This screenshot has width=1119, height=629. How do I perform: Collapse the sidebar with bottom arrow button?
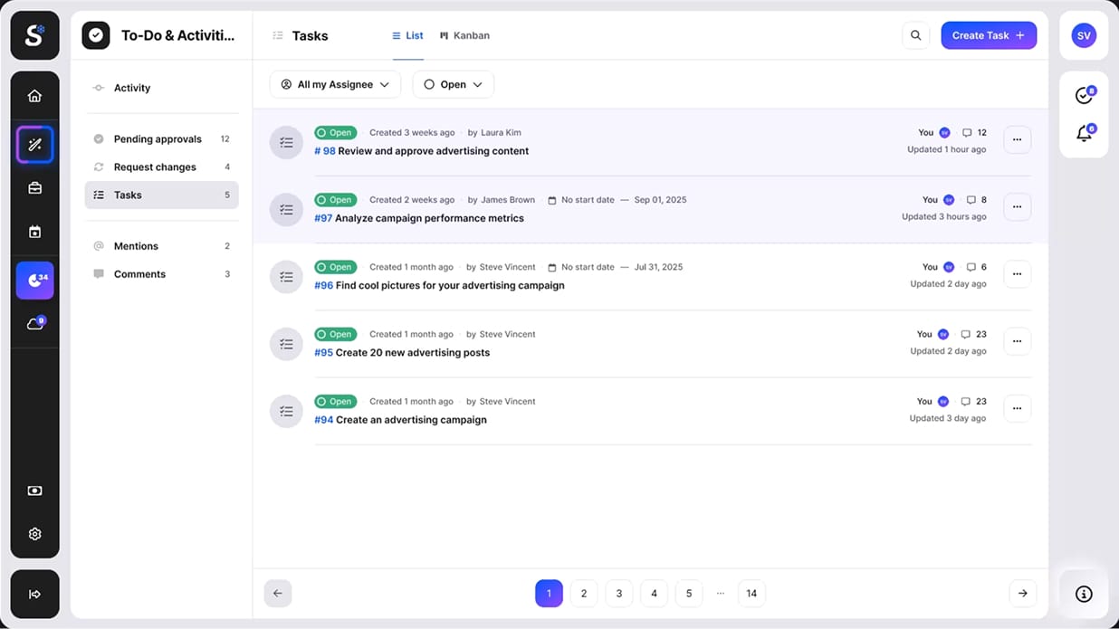click(34, 594)
